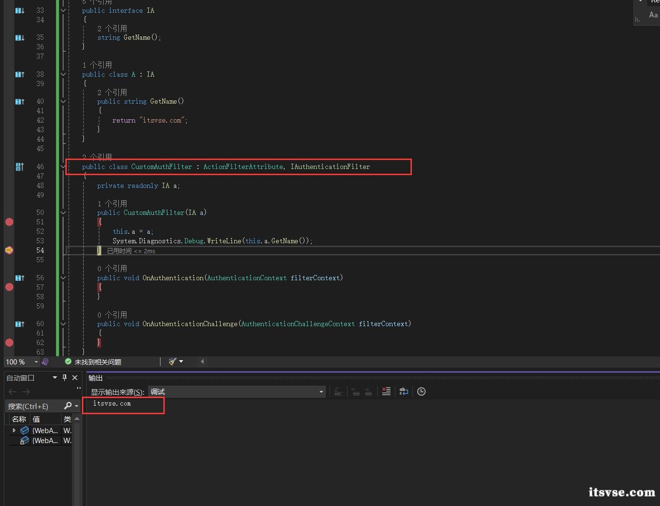The width and height of the screenshot is (660, 506).
Task: Close the 自动窗口 panel
Action: [x=75, y=378]
